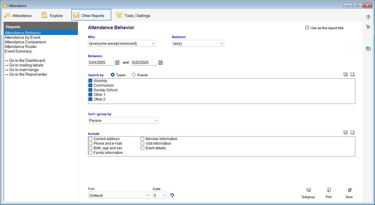Image resolution: width=375 pixels, height=205 pixels.
Task: Click check-all icon above Search by list
Action: [346, 74]
